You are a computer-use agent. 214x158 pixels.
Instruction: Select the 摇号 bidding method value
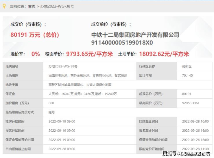point(51,112)
